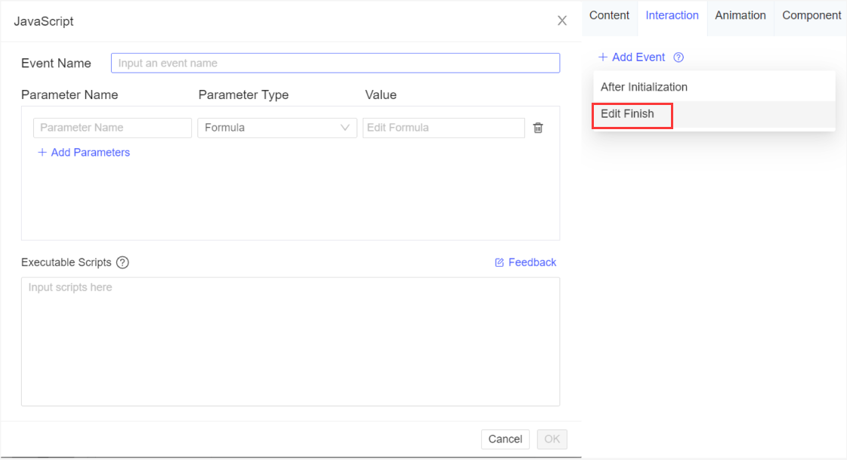The height and width of the screenshot is (460, 847).
Task: Open help for Executable Scripts
Action: (122, 262)
